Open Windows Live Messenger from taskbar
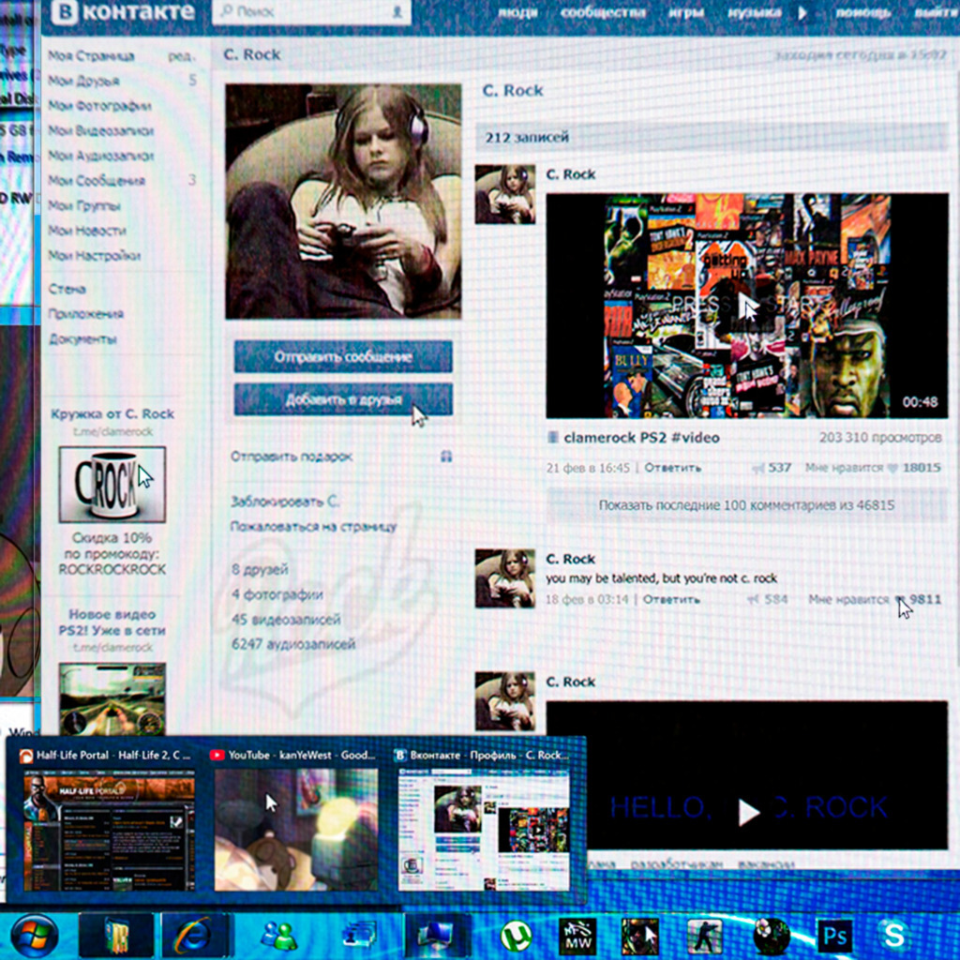 [x=279, y=937]
